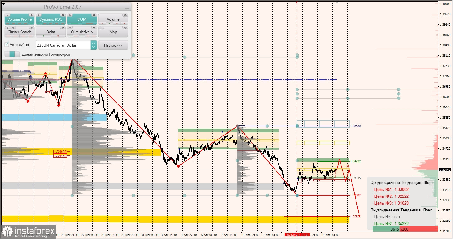Switch the Динамический Forward-point toggle
The width and height of the screenshot is (453, 239).
pos(12,54)
